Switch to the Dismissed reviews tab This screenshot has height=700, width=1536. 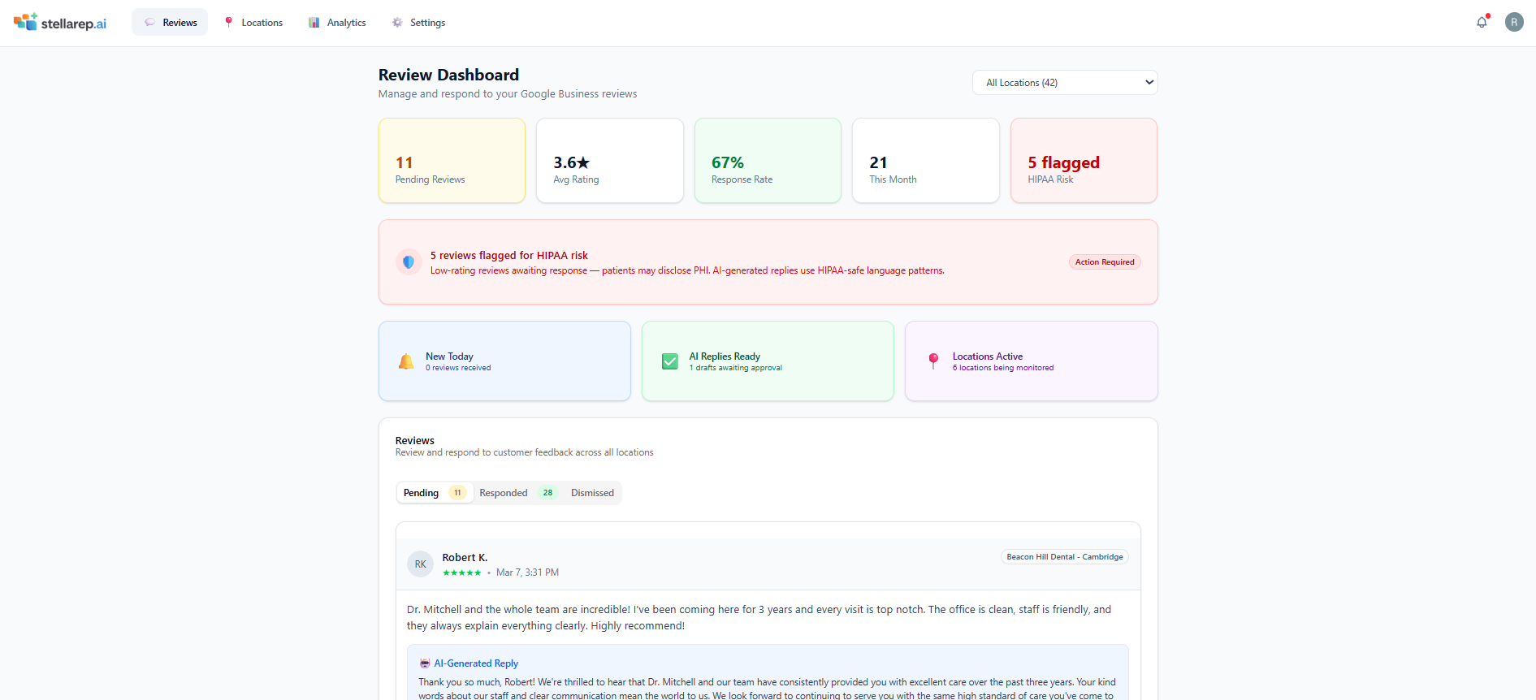[x=592, y=493]
